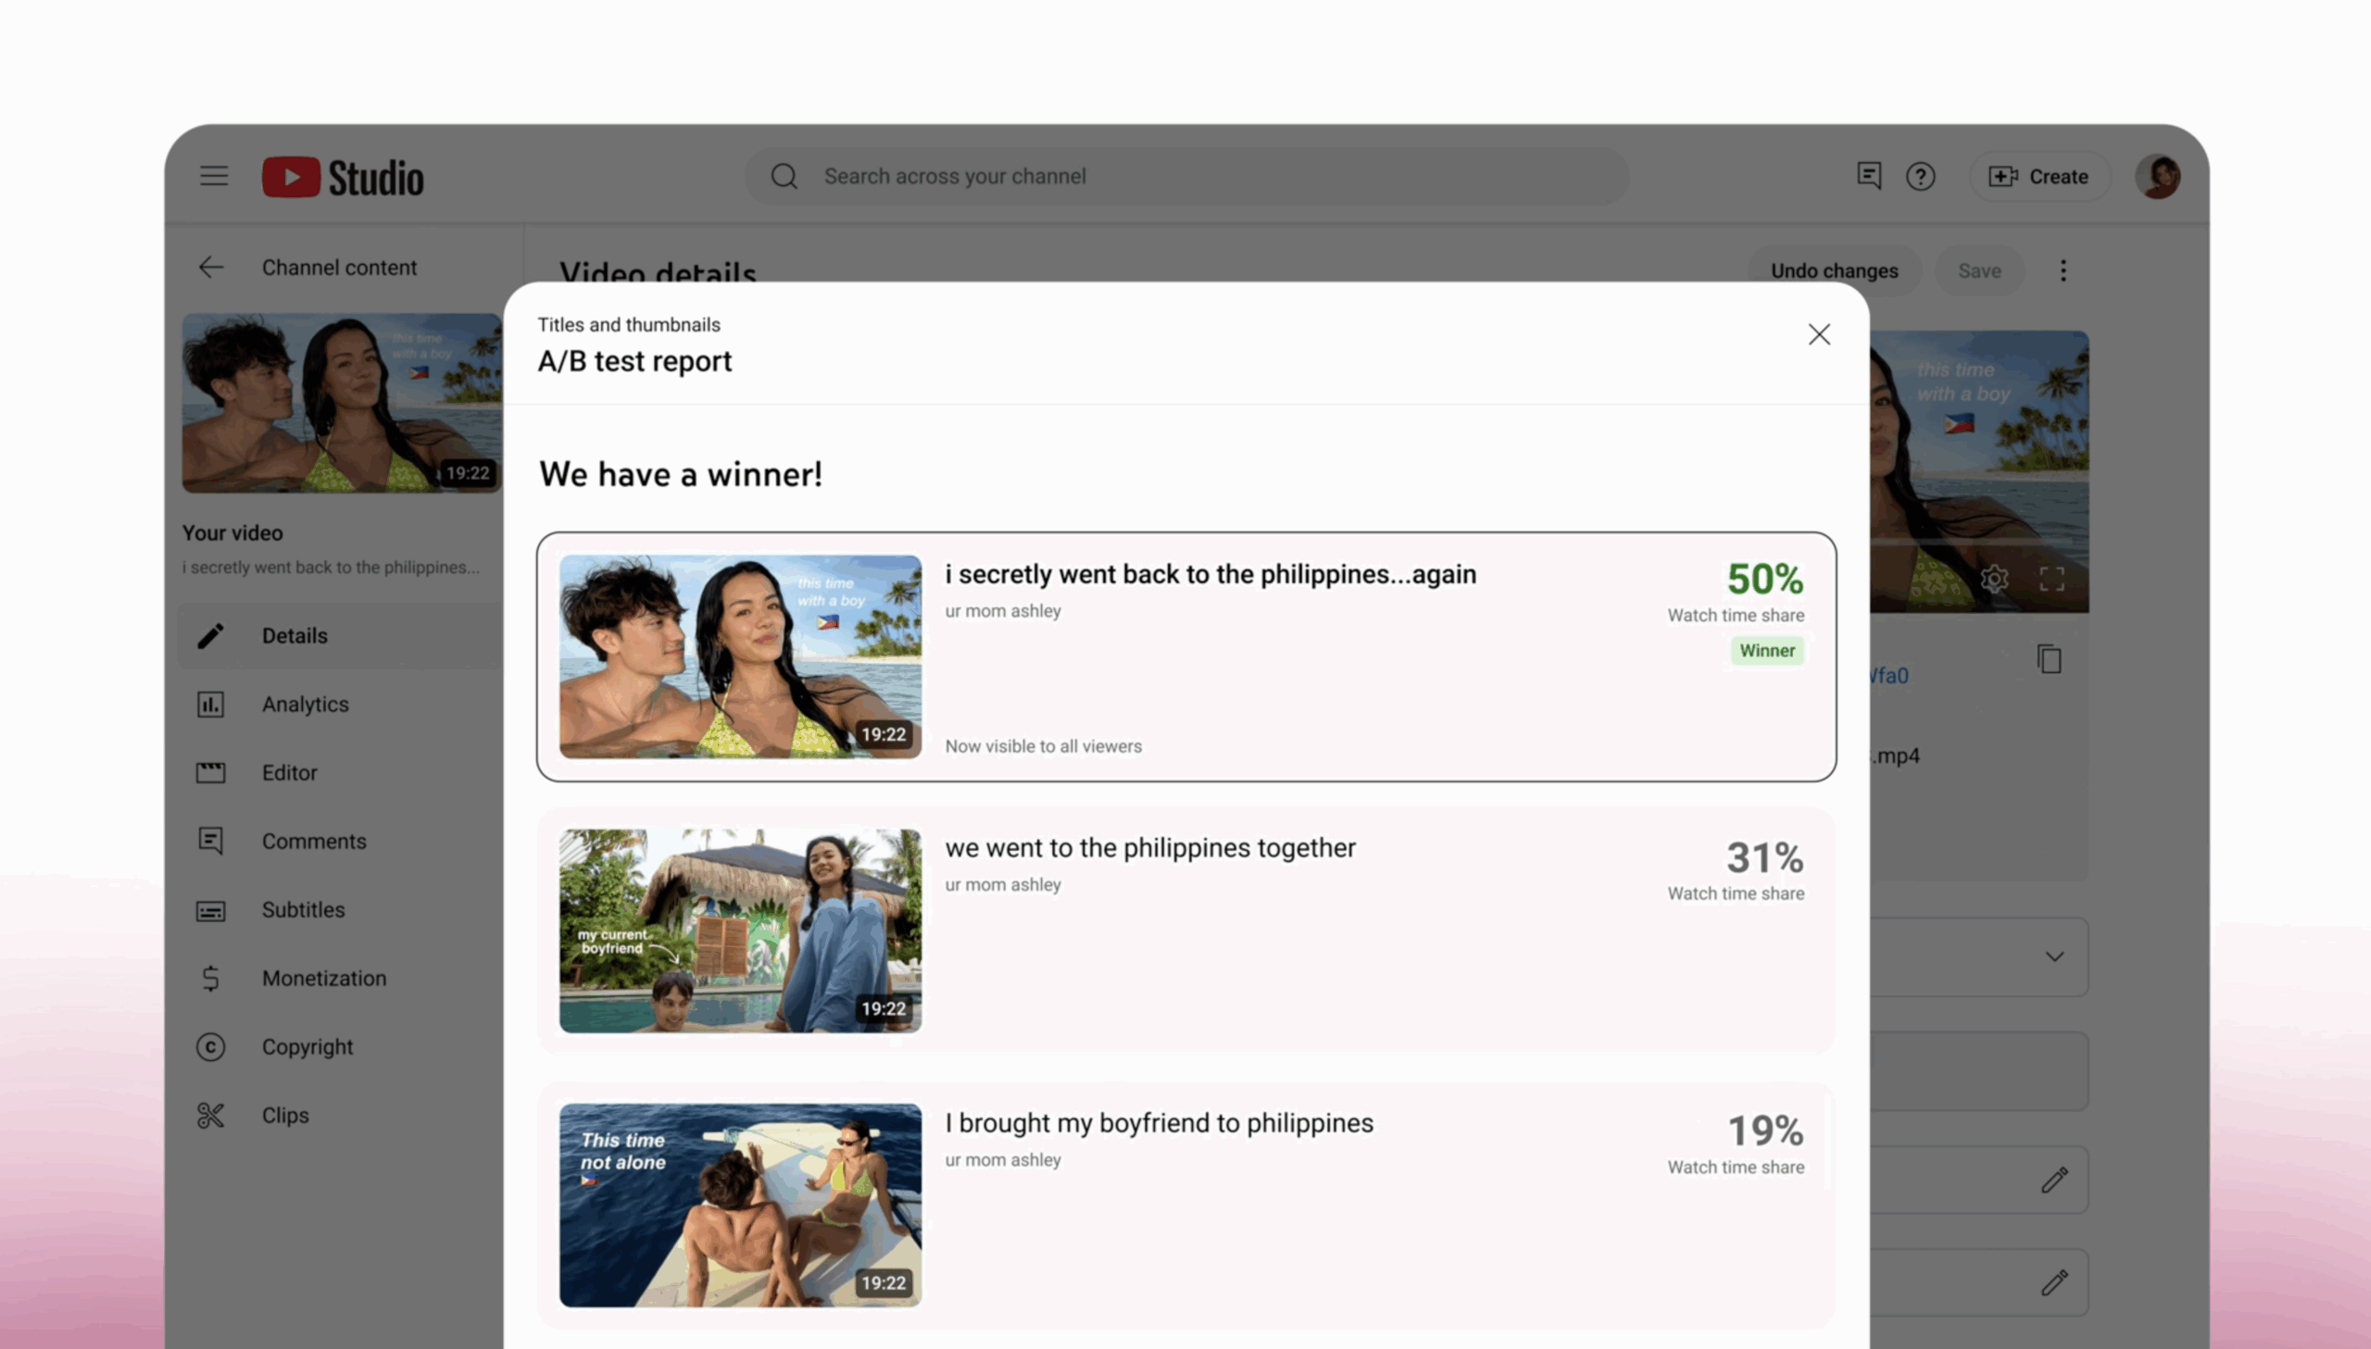
Task: Open the video player settings gear
Action: pos(1994,579)
